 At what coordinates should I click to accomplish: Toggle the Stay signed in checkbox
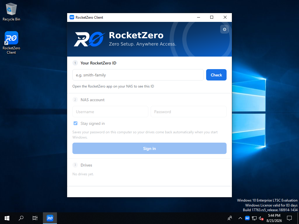tap(76, 123)
